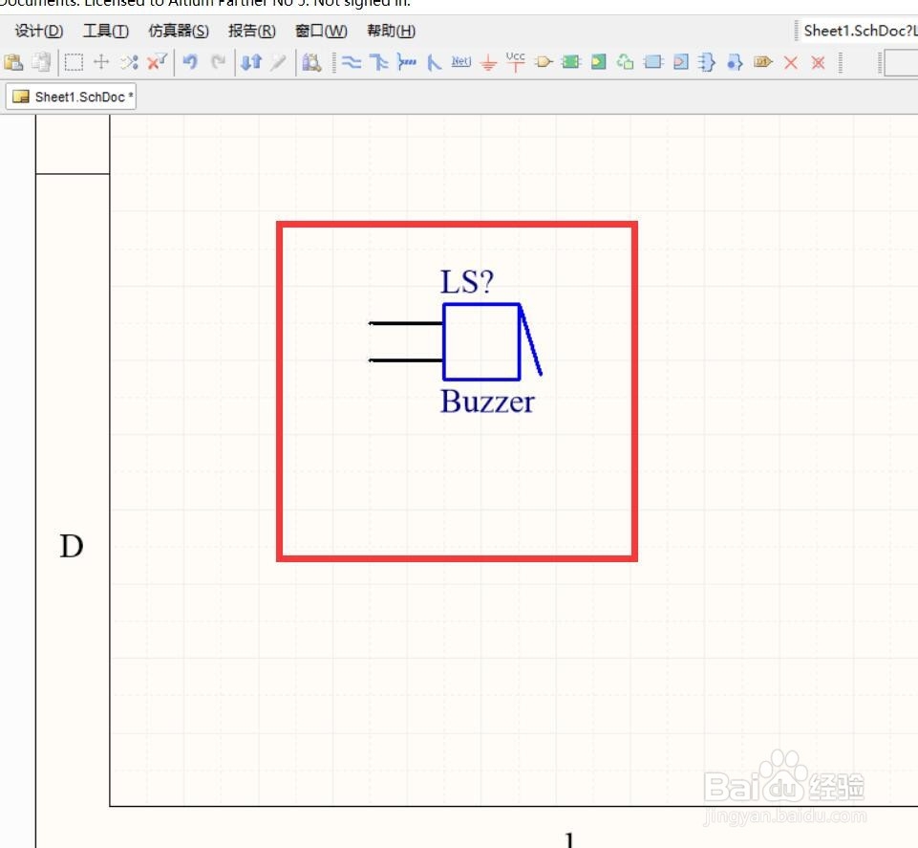The height and width of the screenshot is (848, 918).
Task: Select the Place Sheet Entry tool
Action: pyautogui.click(x=598, y=62)
